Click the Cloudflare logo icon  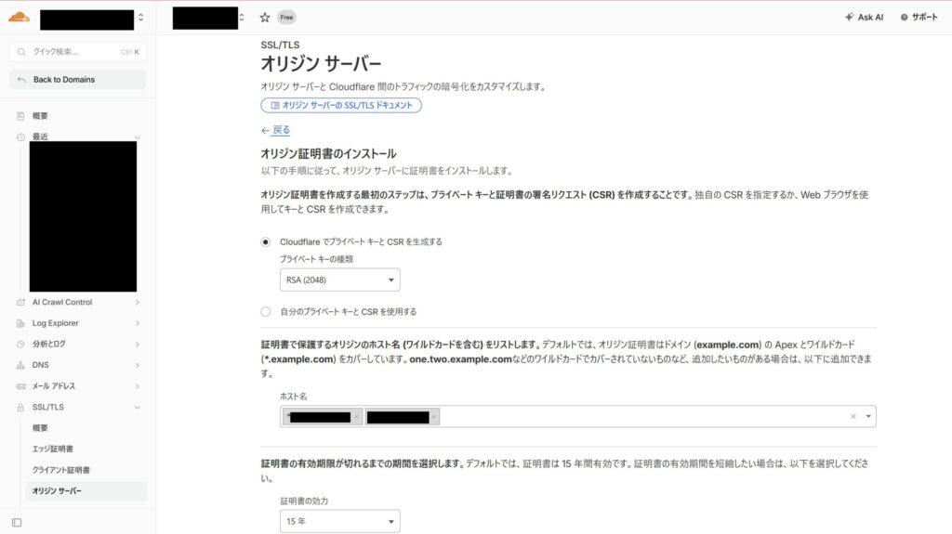pos(19,17)
